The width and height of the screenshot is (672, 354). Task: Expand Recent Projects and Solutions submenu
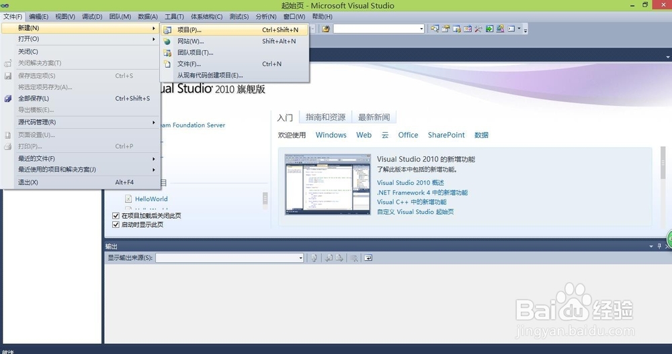click(81, 170)
